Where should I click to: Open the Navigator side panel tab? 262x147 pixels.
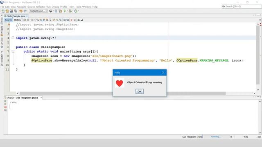[2, 60]
